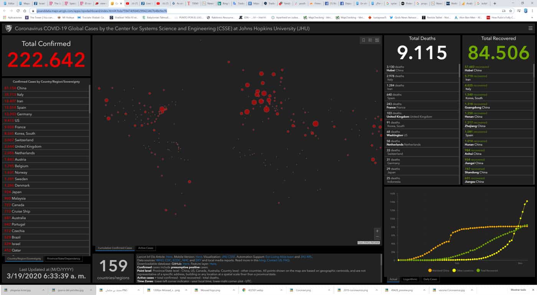Go to the browser home page

tap(25, 11)
